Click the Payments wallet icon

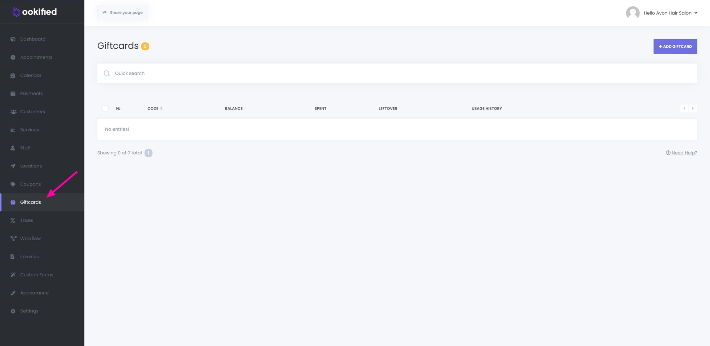click(13, 93)
